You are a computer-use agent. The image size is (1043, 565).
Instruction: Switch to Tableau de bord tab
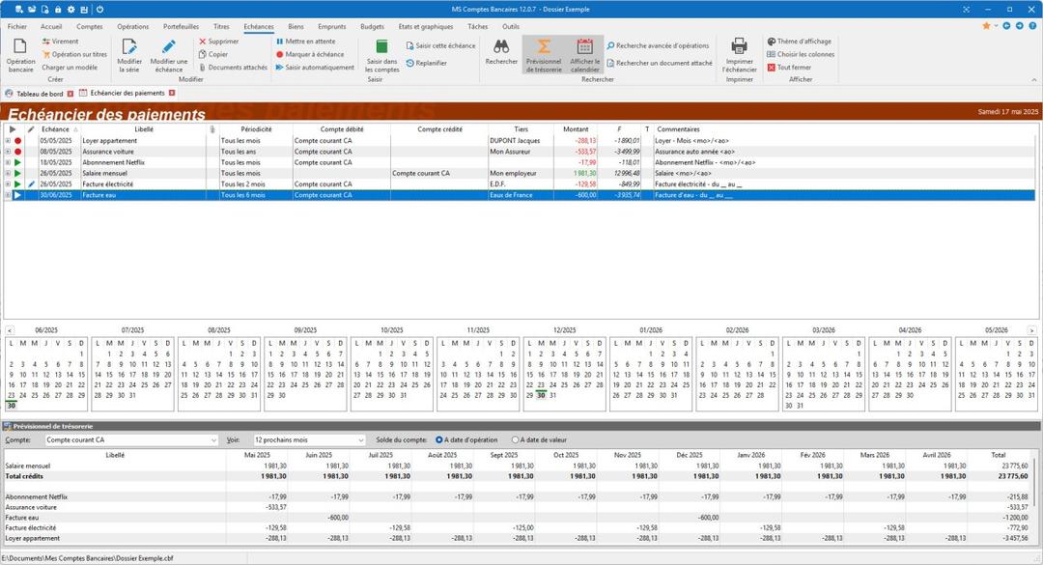40,94
